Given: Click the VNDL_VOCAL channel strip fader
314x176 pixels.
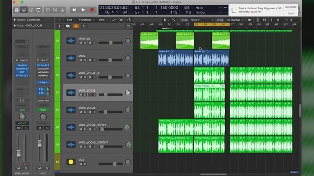Looking at the screenshot, I should click(19, 153).
